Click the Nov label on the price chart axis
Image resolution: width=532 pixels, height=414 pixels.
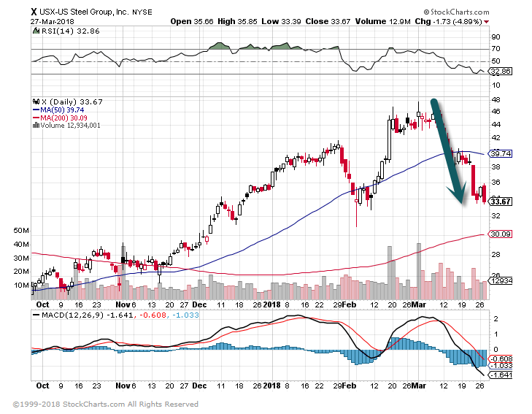[122, 304]
